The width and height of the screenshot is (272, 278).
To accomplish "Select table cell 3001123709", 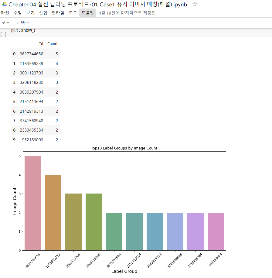I will coord(31,73).
